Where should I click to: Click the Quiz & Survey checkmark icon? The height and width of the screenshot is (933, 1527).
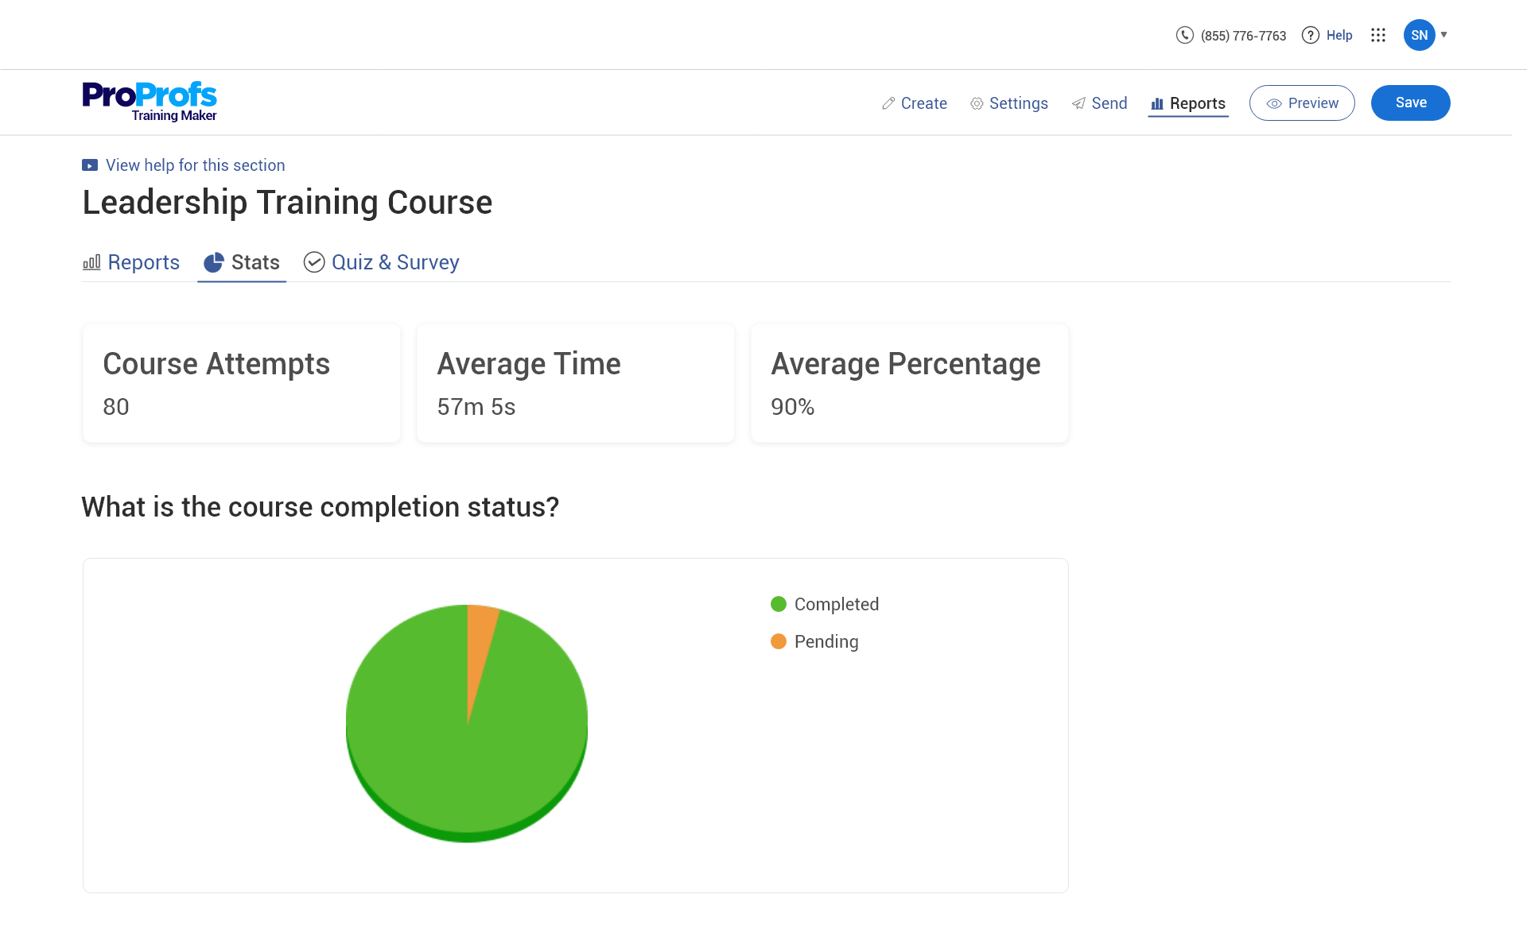pos(315,261)
